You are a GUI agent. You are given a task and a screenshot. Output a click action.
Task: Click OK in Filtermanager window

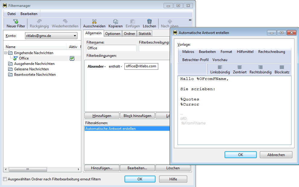[140, 179]
